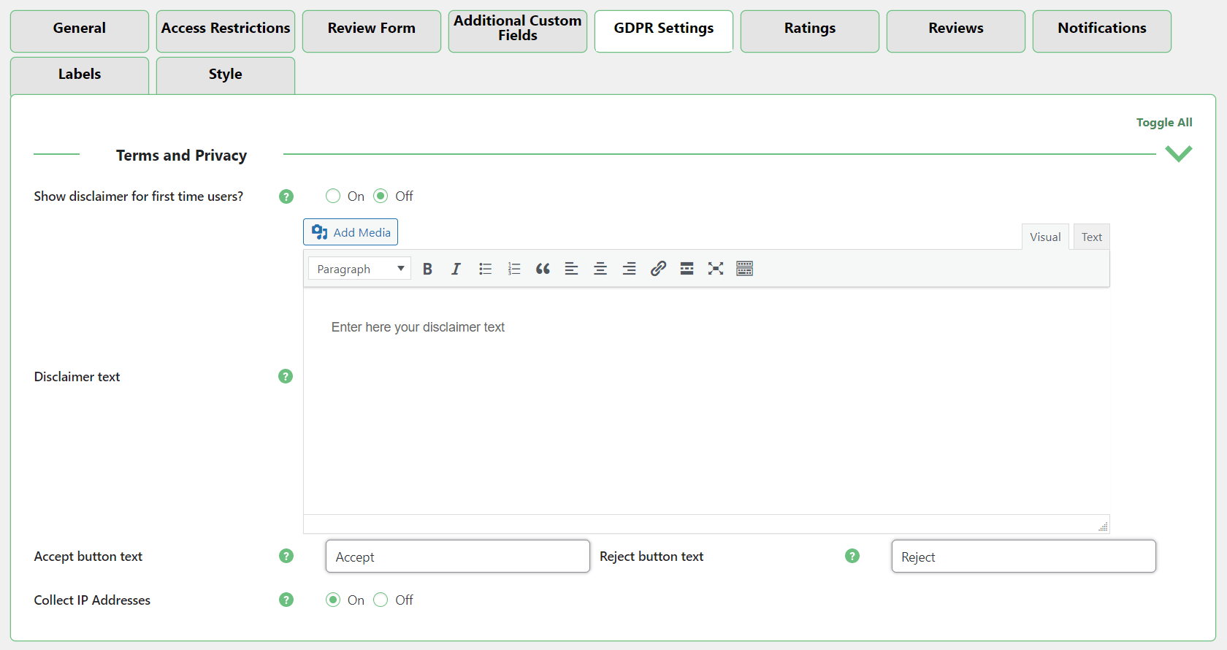The image size is (1227, 650).
Task: Apply blockquote formatting
Action: click(x=543, y=269)
